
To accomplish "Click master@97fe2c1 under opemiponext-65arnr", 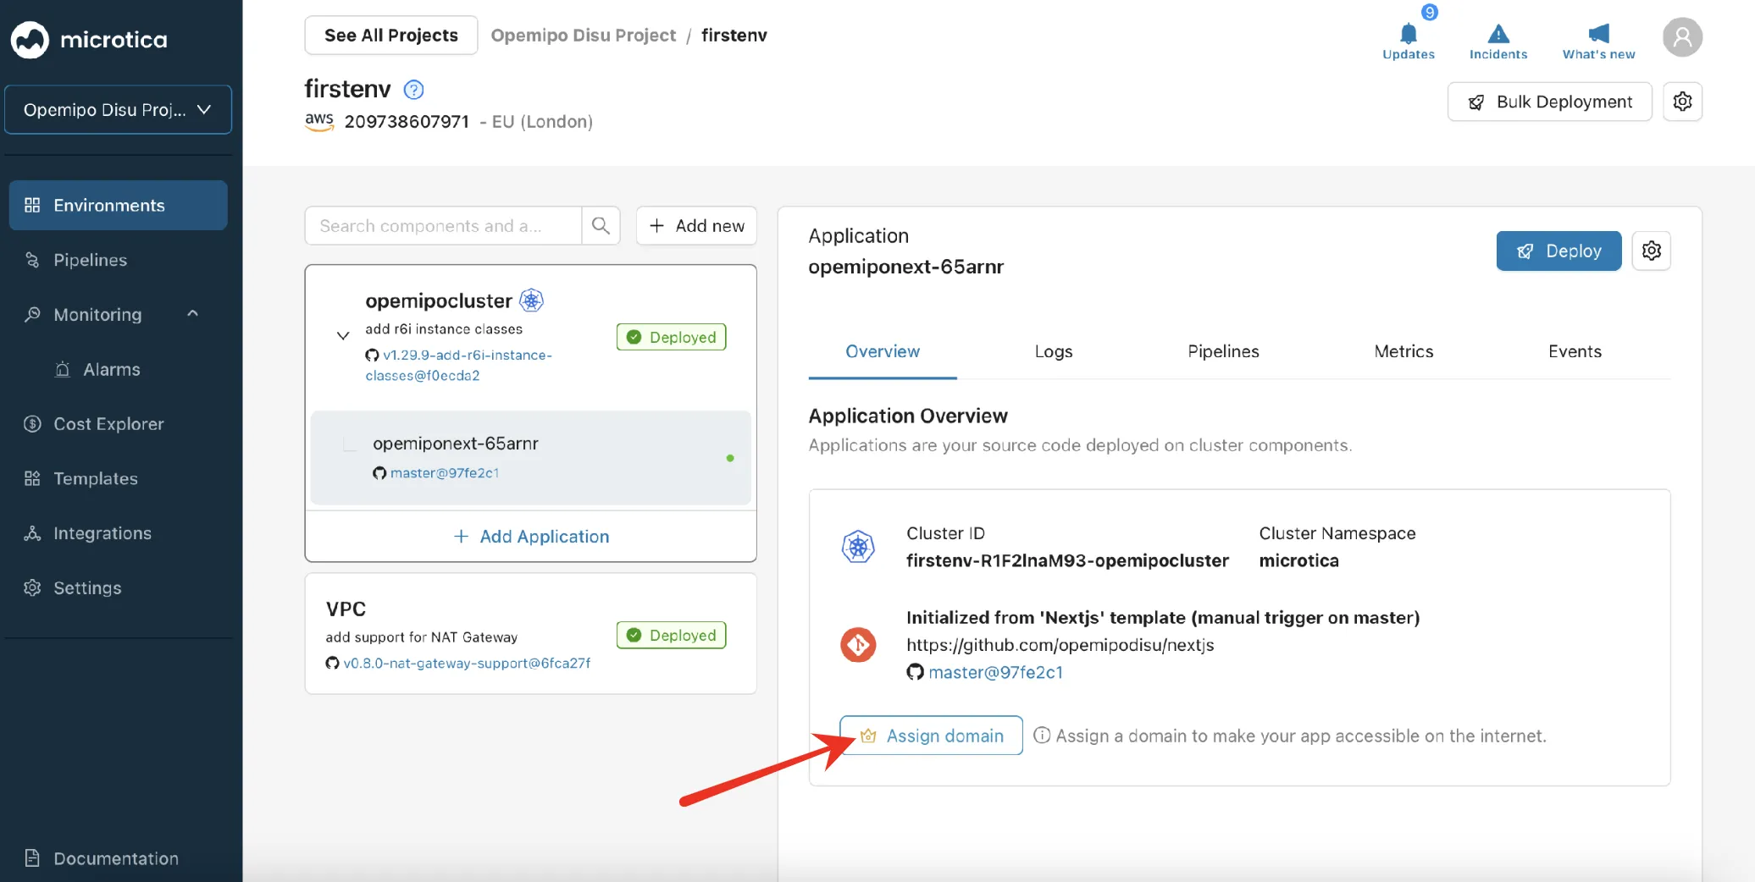I will [x=444, y=472].
